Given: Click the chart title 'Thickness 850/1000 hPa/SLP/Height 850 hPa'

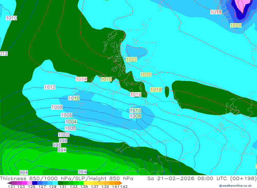Looking at the screenshot, I should click(67, 178).
